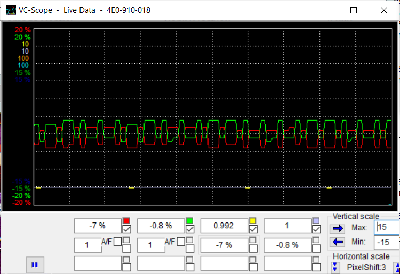The height and width of the screenshot is (274, 400).
Task: Maximize the VC-Scope window
Action: click(354, 10)
